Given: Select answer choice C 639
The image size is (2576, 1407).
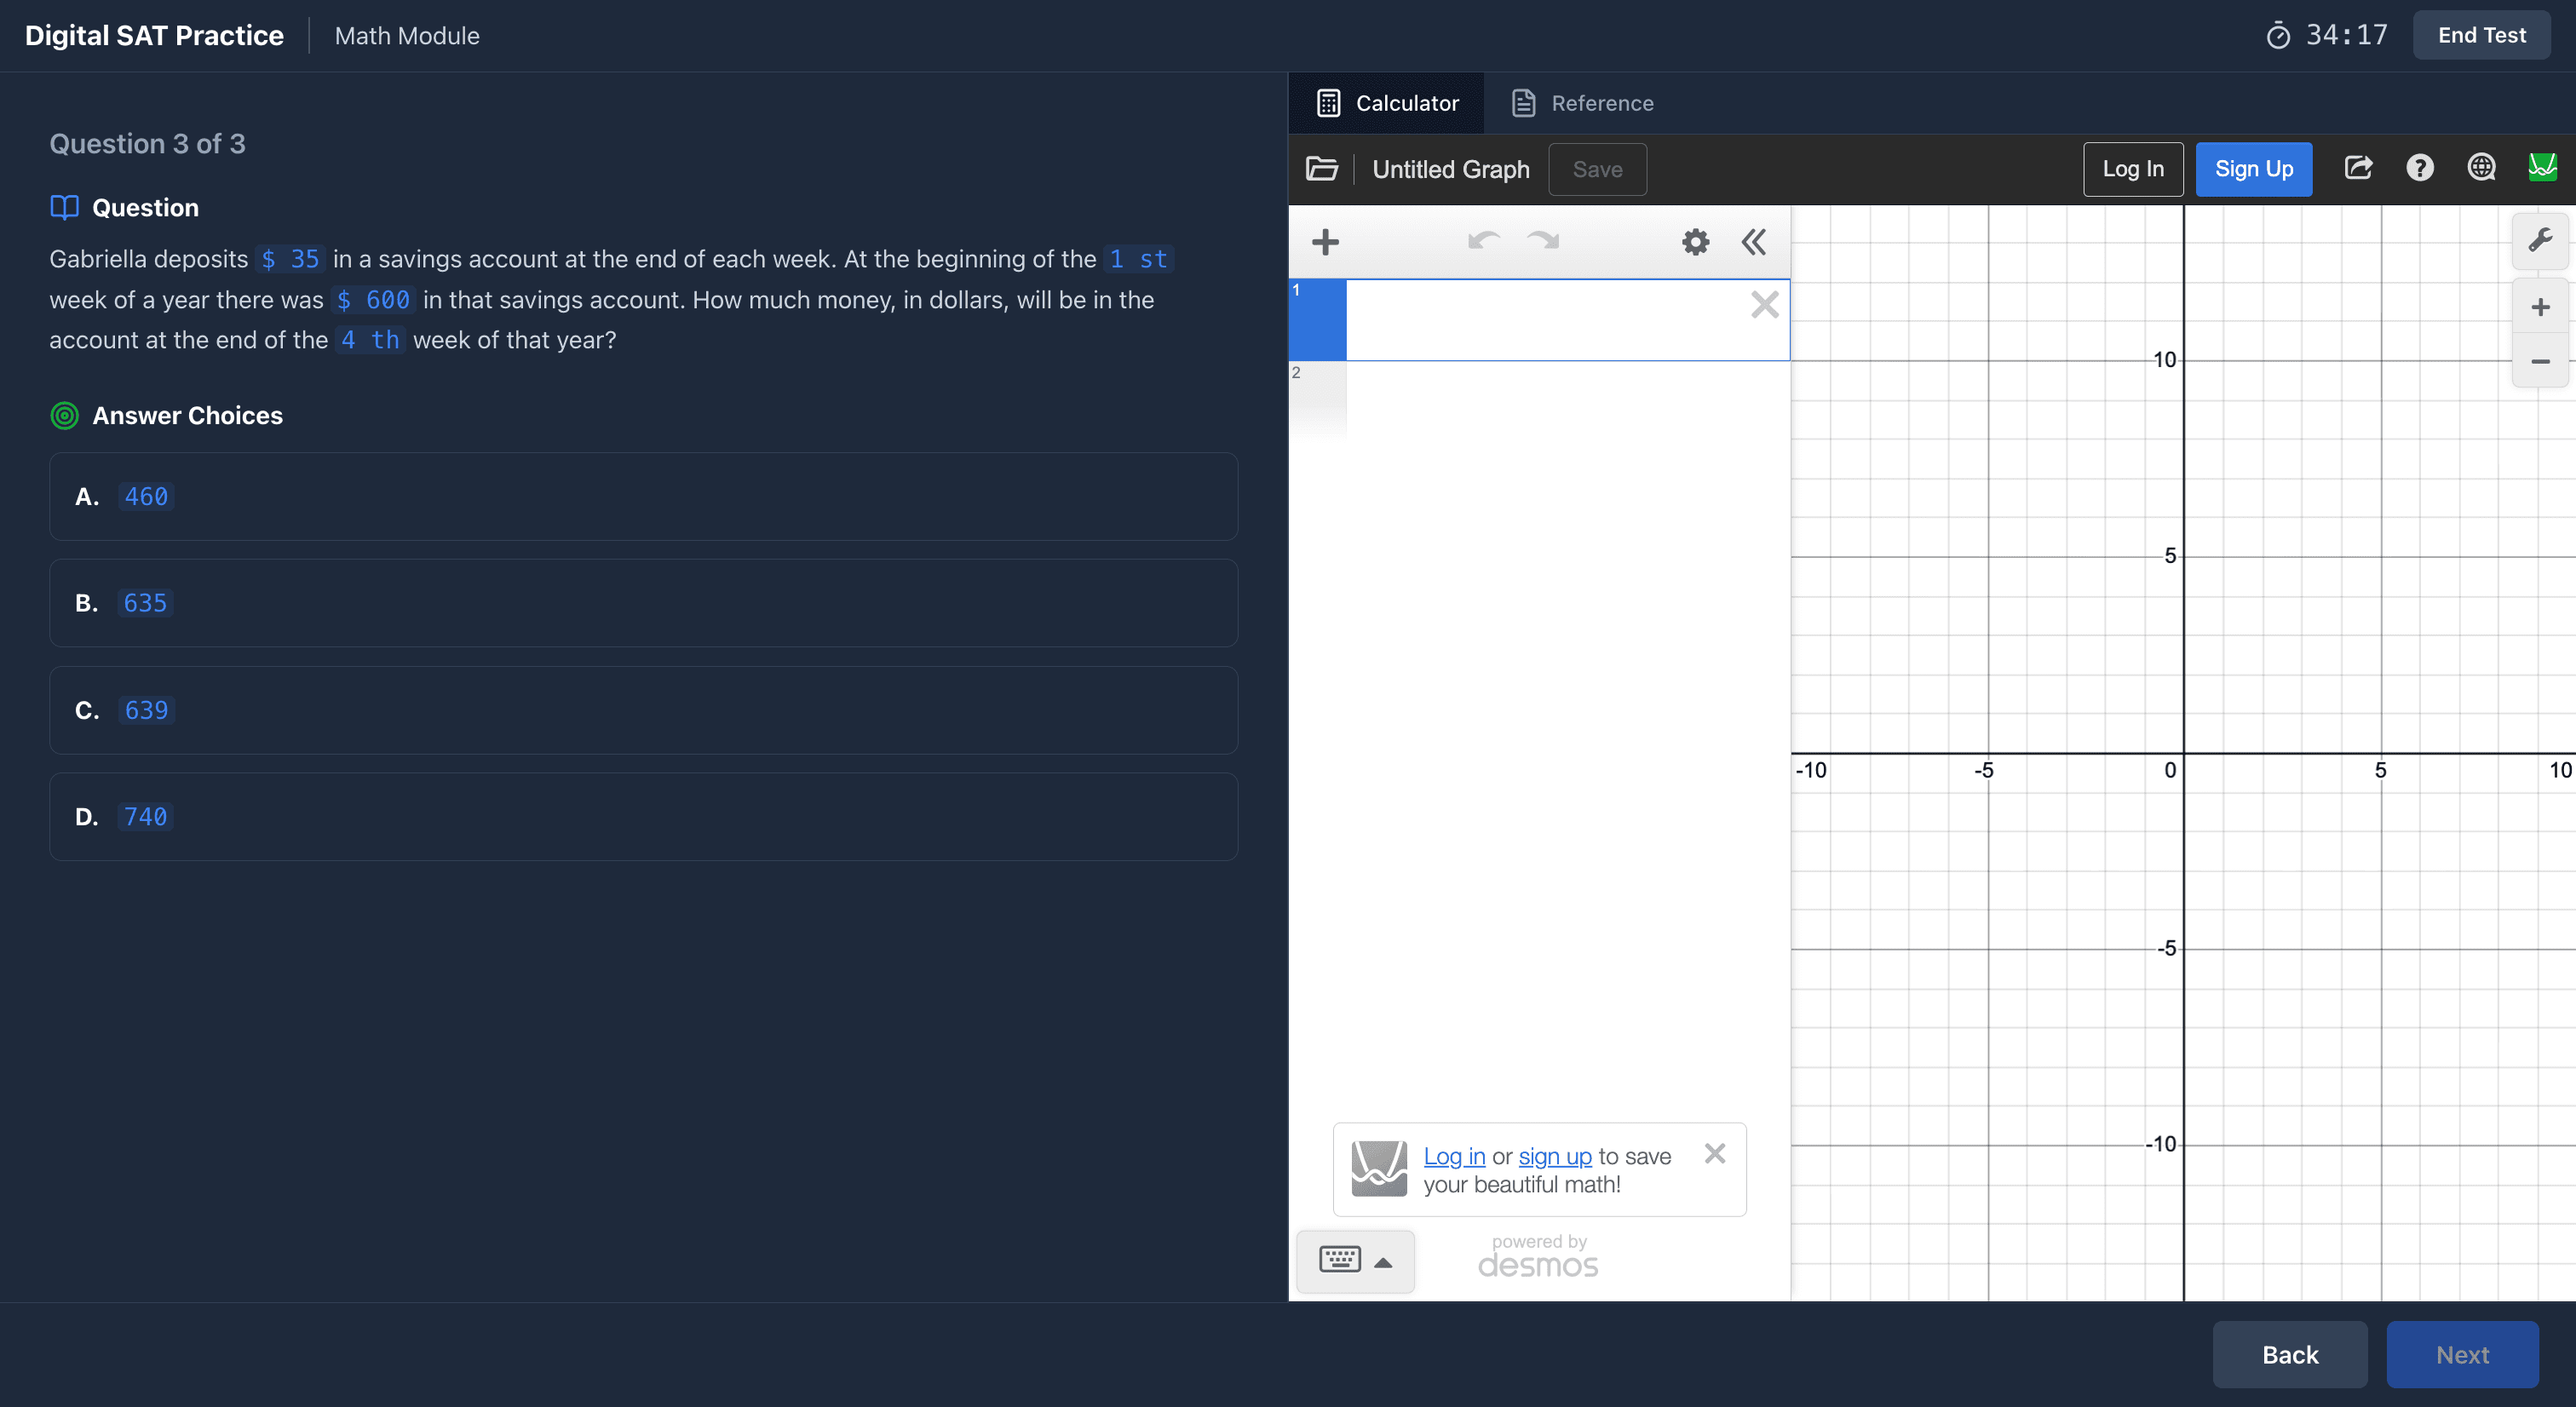Looking at the screenshot, I should 643,710.
